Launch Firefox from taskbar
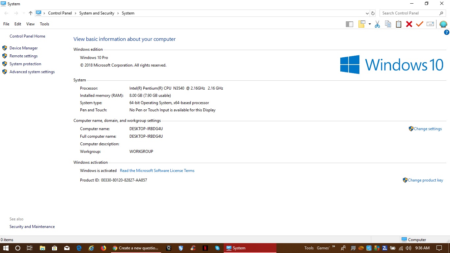This screenshot has width=450, height=253. click(103, 248)
